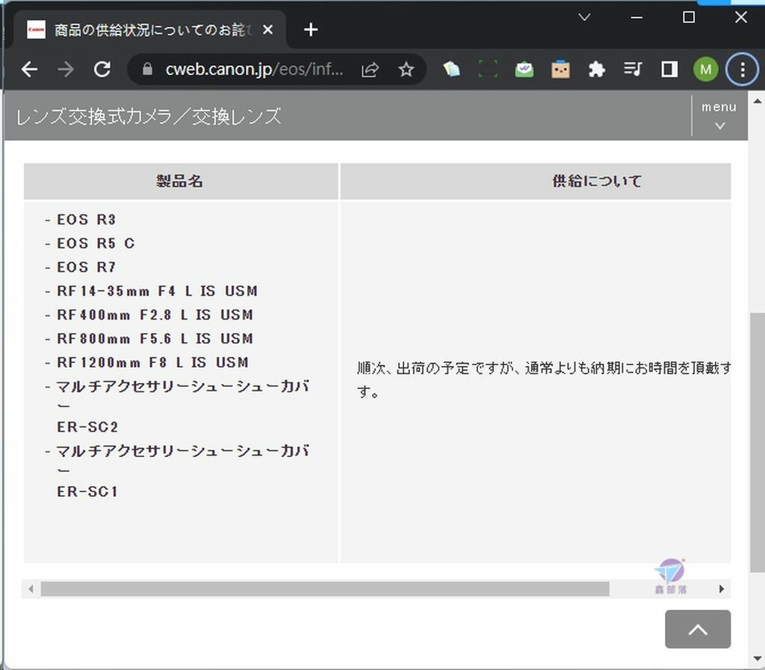Click vertical scrollbar down arrow
The width and height of the screenshot is (765, 670).
tap(758, 659)
